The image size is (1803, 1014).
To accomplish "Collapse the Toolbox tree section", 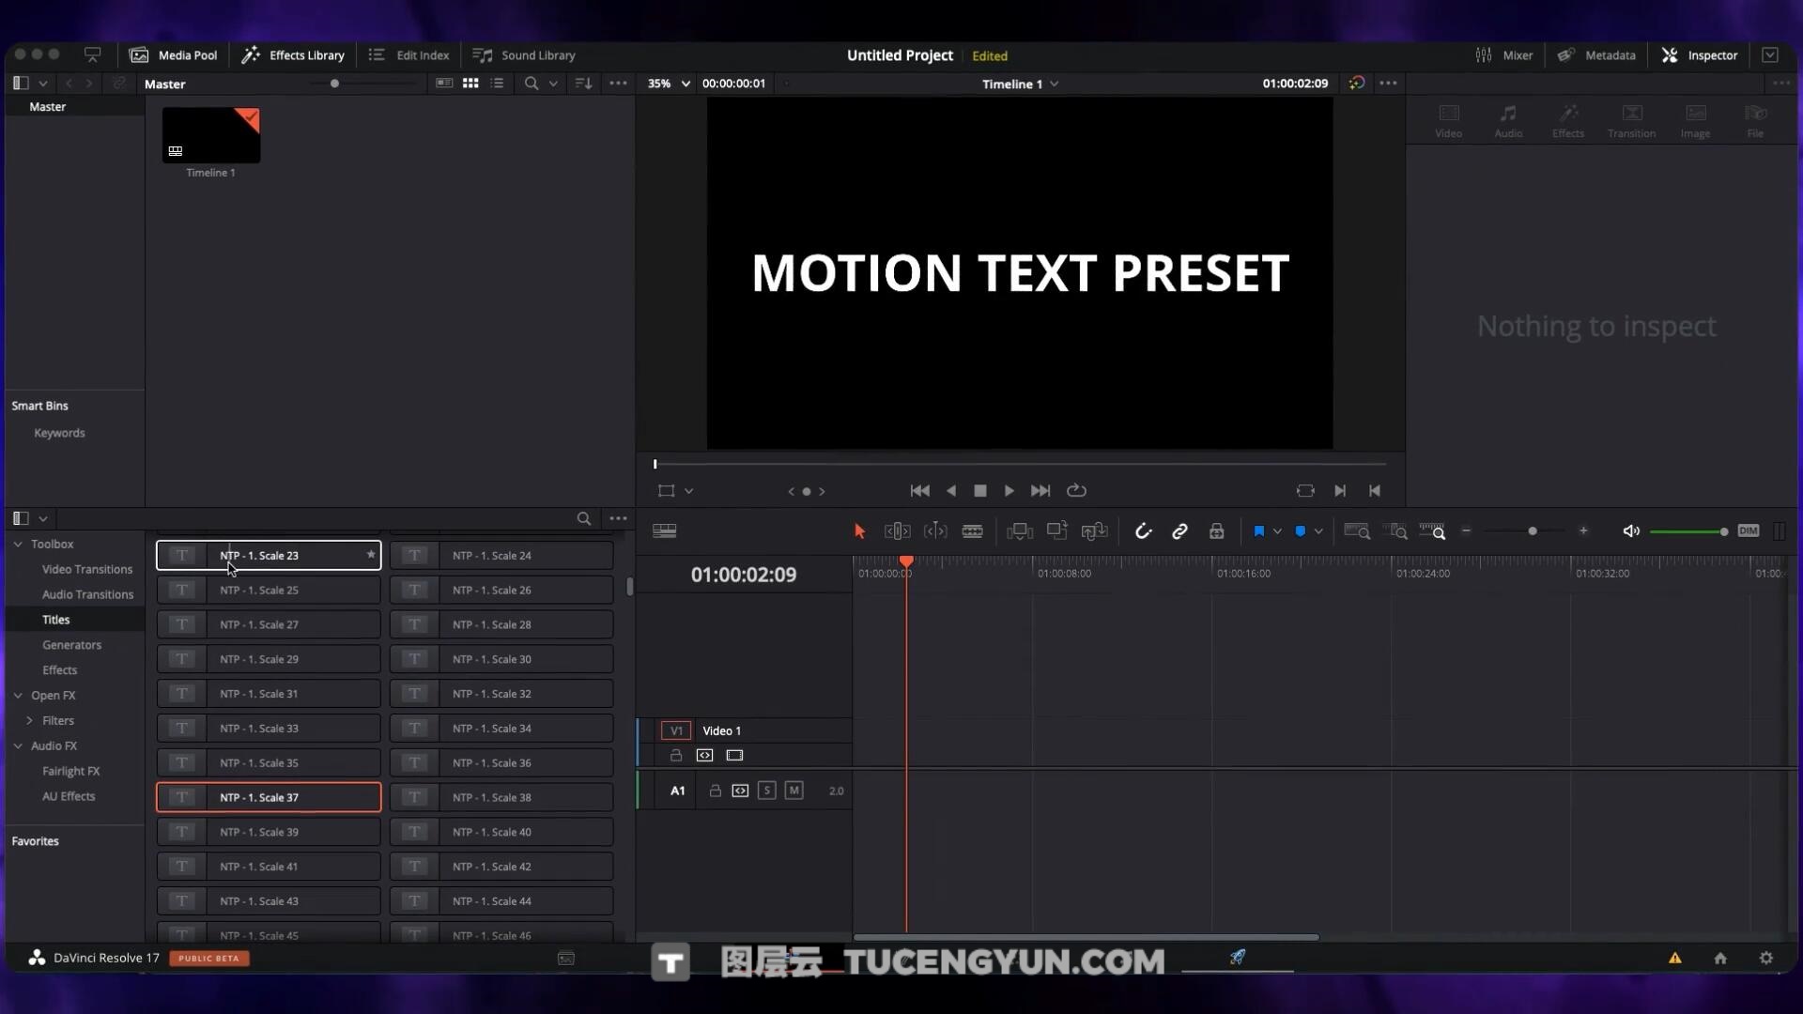I will [x=18, y=545].
